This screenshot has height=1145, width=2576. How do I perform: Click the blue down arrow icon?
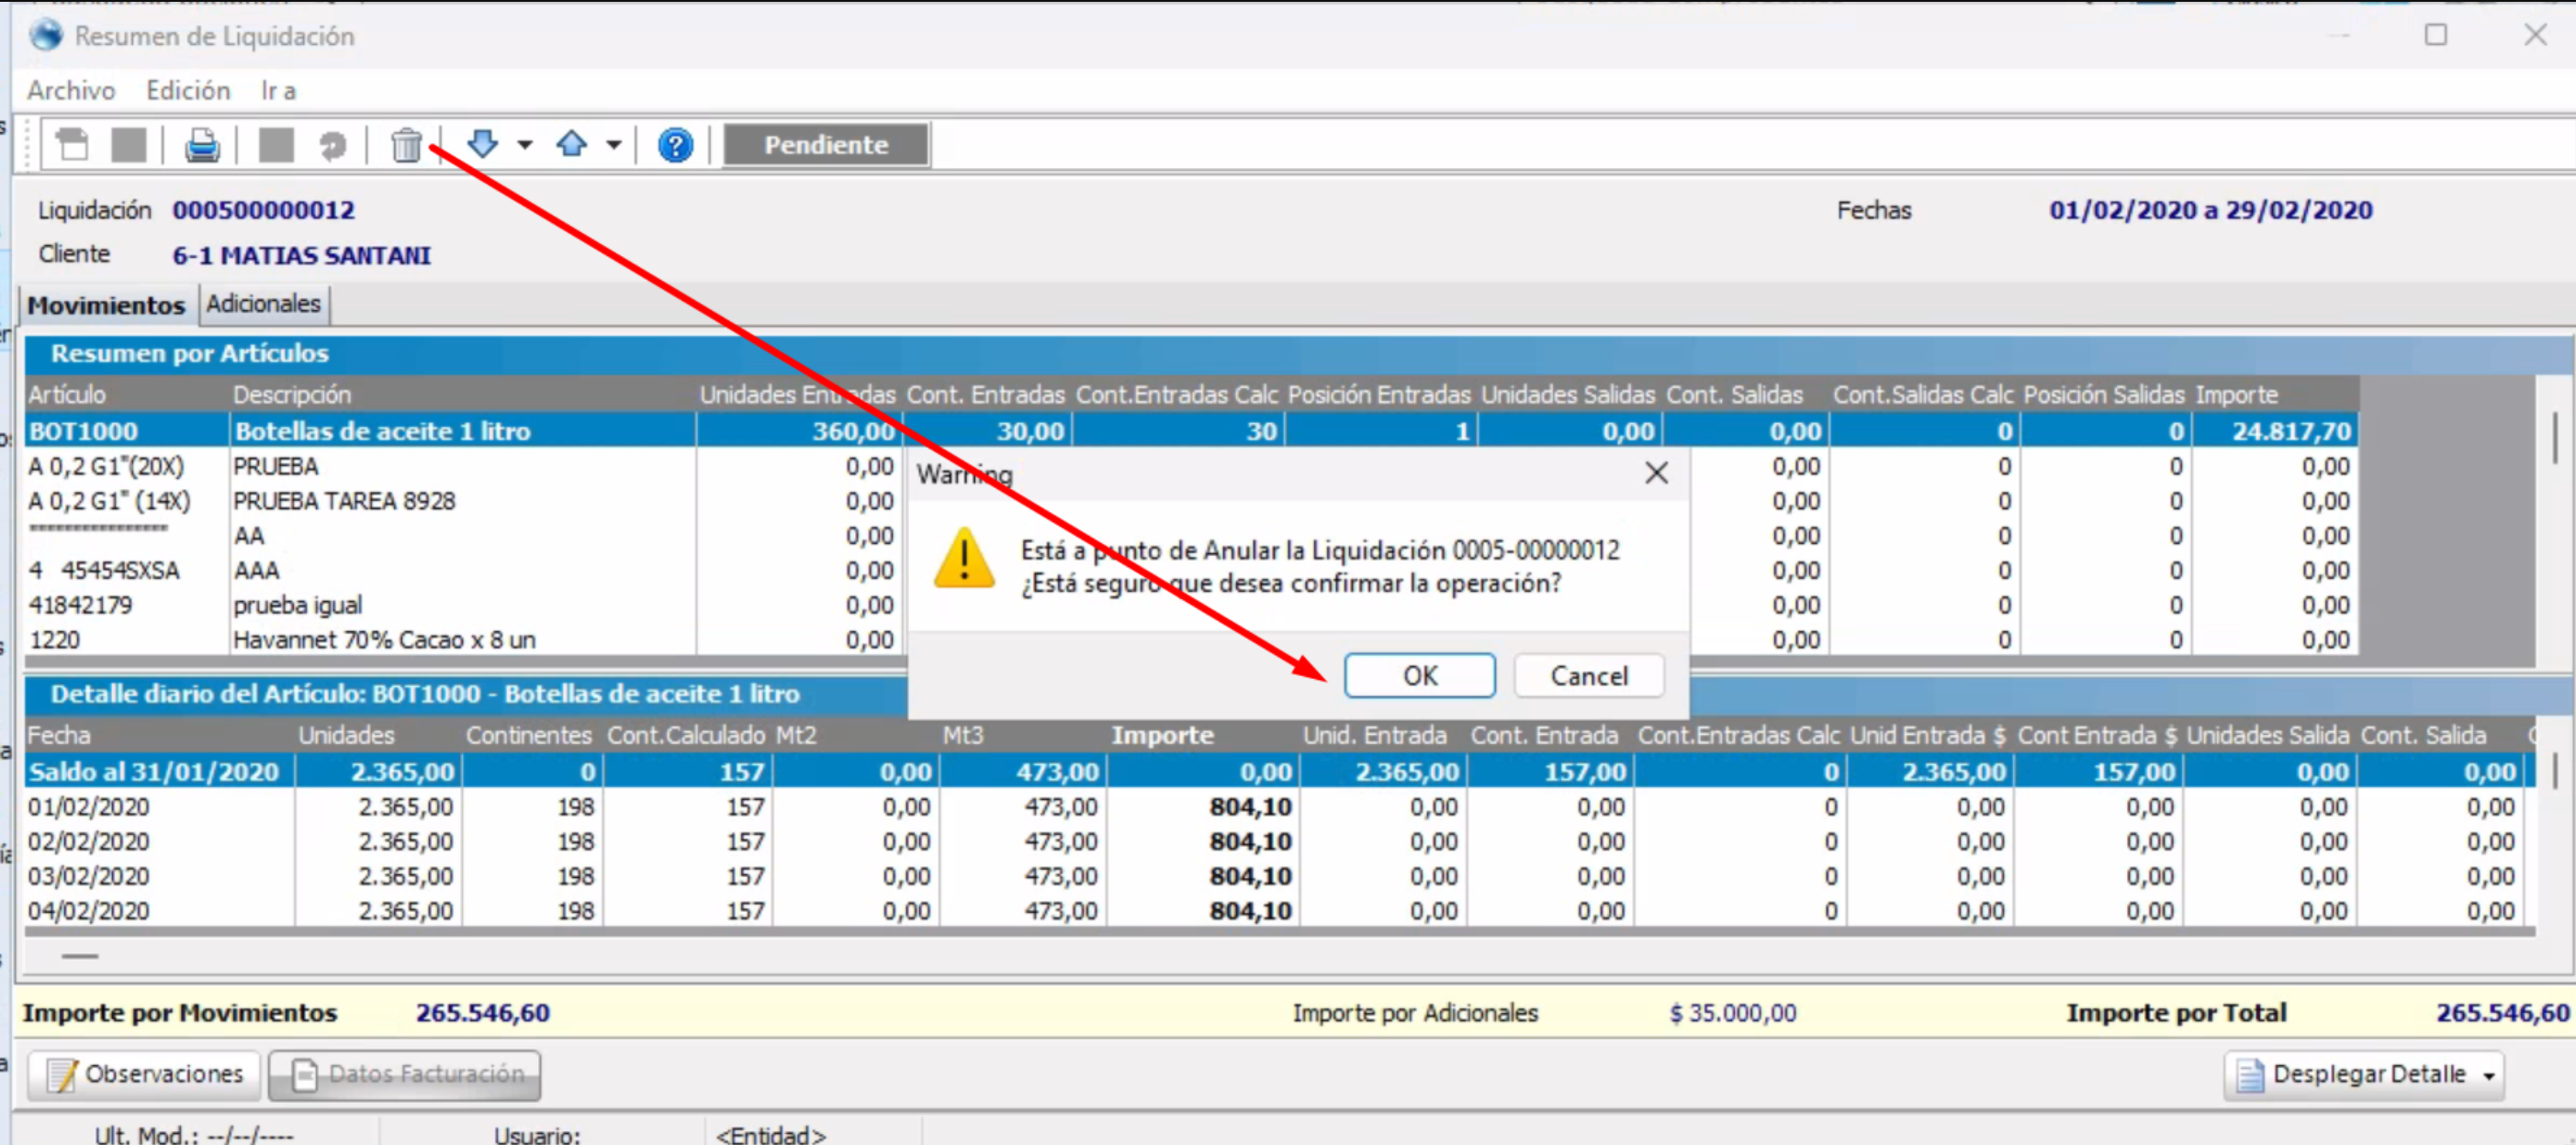(x=483, y=144)
